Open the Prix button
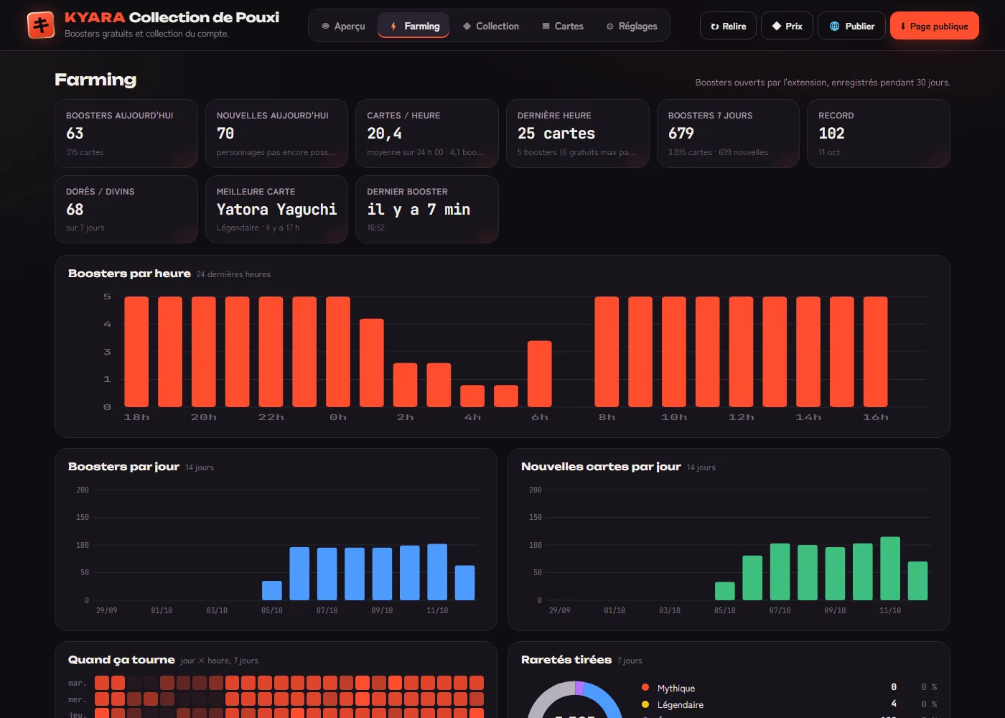The width and height of the screenshot is (1005, 718). (787, 26)
